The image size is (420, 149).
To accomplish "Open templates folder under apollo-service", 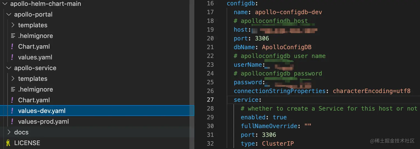I will (x=33, y=79).
